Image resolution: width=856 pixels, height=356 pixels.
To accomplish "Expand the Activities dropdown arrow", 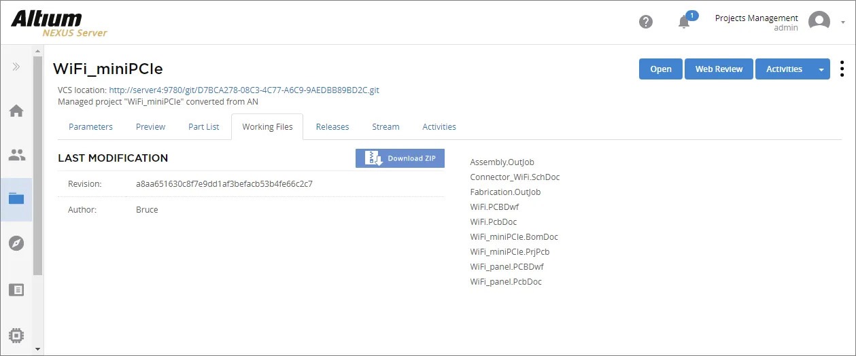I will pyautogui.click(x=821, y=69).
